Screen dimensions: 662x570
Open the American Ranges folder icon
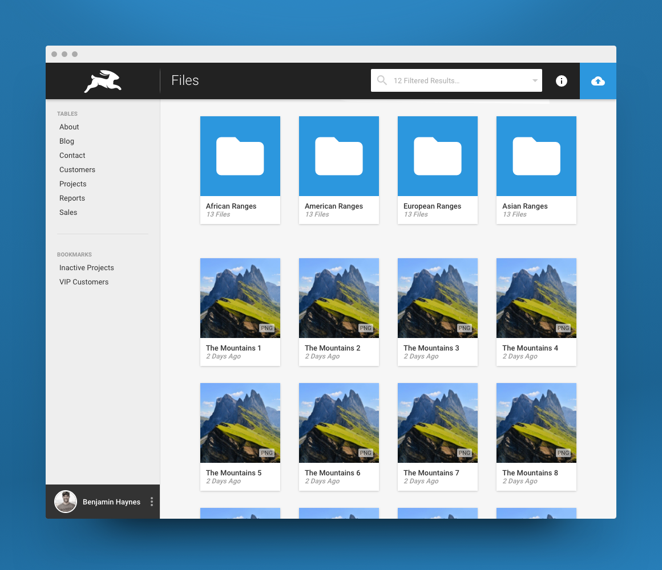coord(339,156)
